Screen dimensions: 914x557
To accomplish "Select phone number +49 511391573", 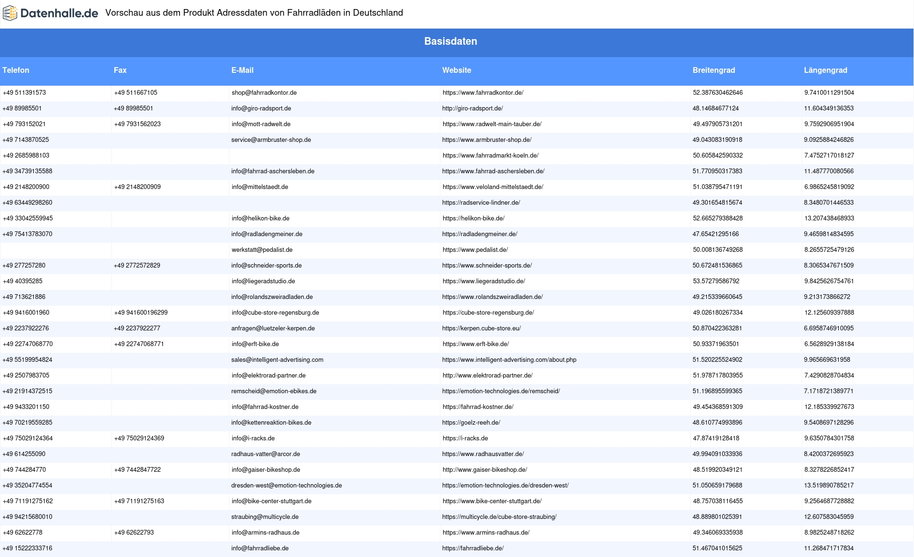I will click(24, 93).
